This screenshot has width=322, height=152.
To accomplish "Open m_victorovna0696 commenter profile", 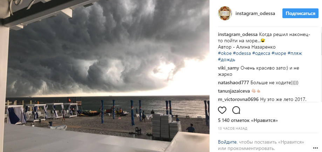I will pyautogui.click(x=238, y=100).
